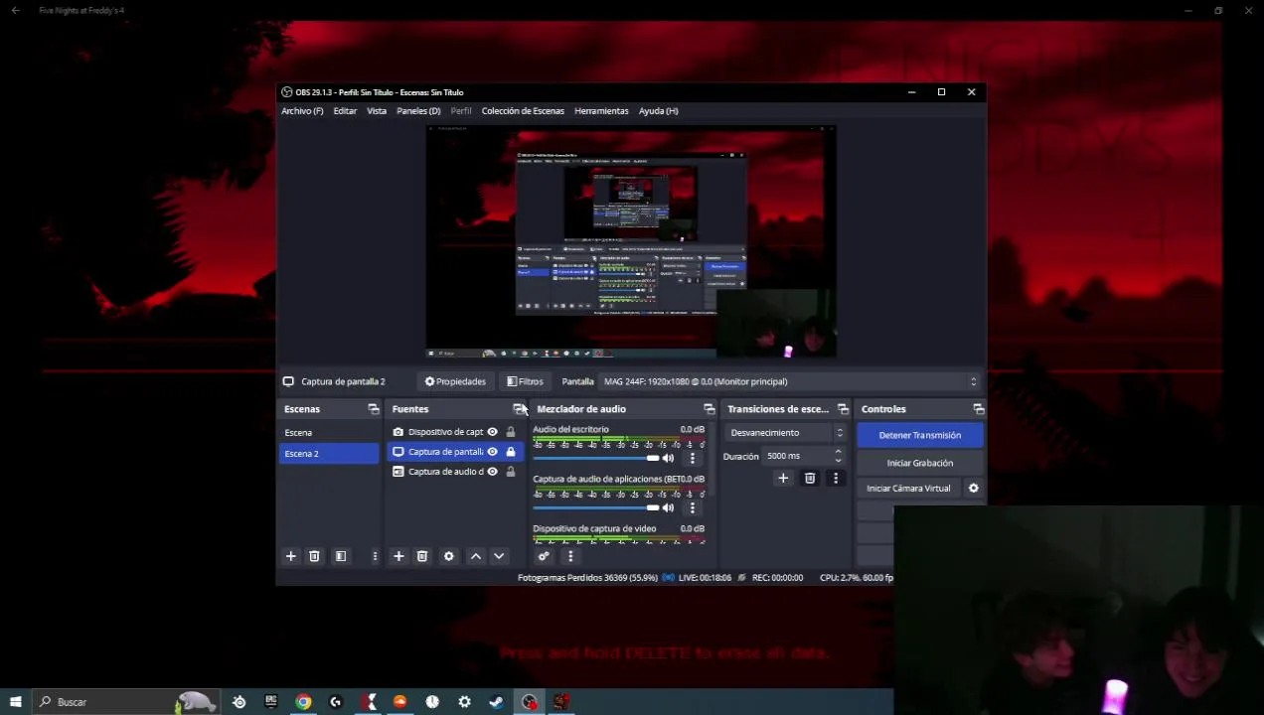
Task: Click the OBS preview canvas
Action: pyautogui.click(x=631, y=243)
